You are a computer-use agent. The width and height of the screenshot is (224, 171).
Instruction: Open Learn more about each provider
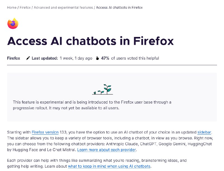click(106, 150)
